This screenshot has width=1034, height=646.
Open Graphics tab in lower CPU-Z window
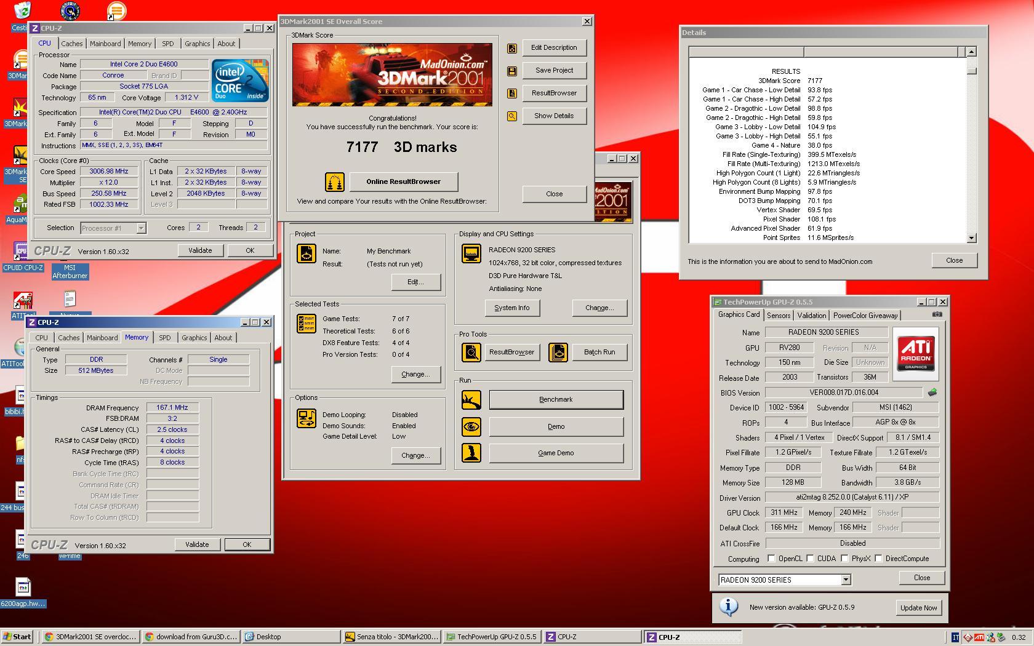coord(194,338)
